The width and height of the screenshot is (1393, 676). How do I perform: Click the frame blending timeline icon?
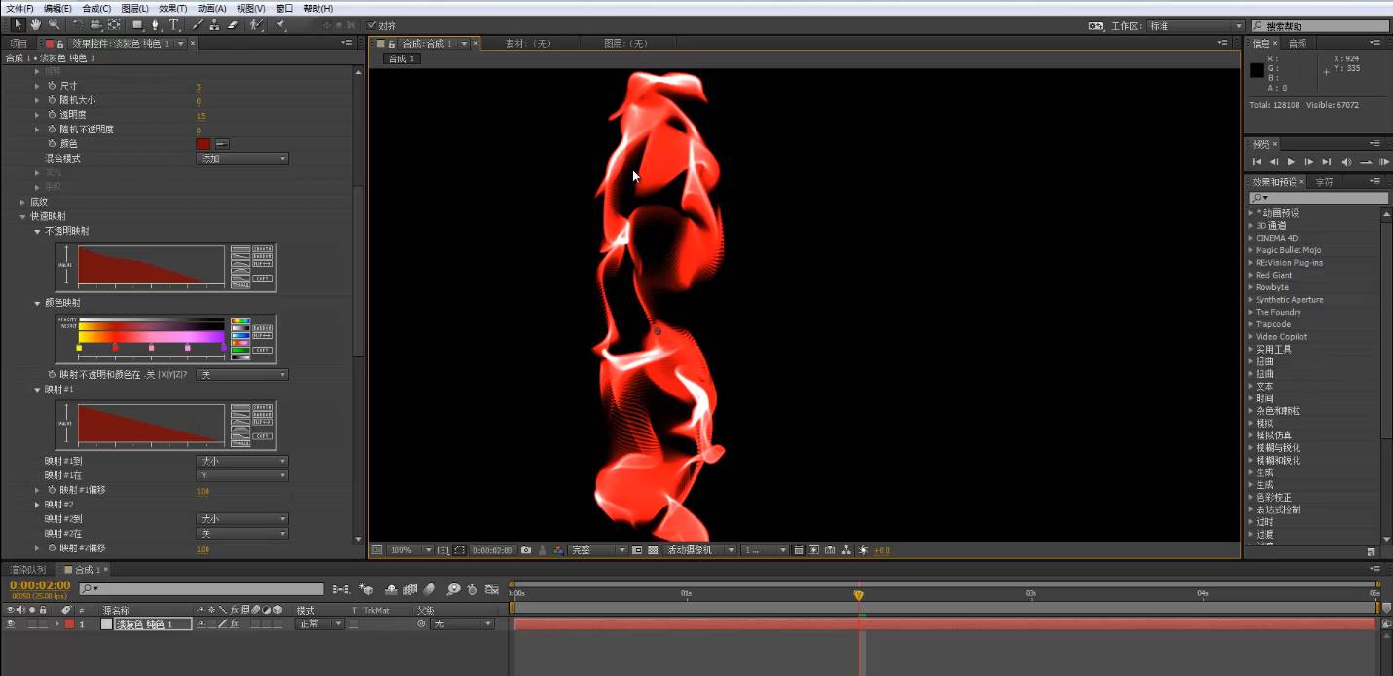coord(410,589)
